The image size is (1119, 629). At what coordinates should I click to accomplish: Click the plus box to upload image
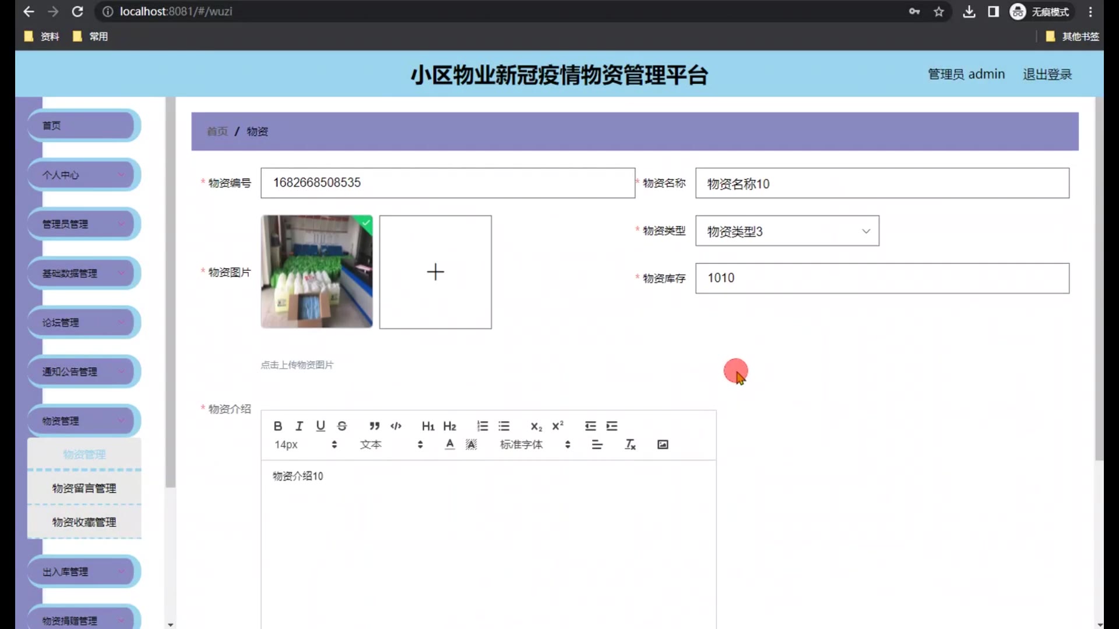435,272
